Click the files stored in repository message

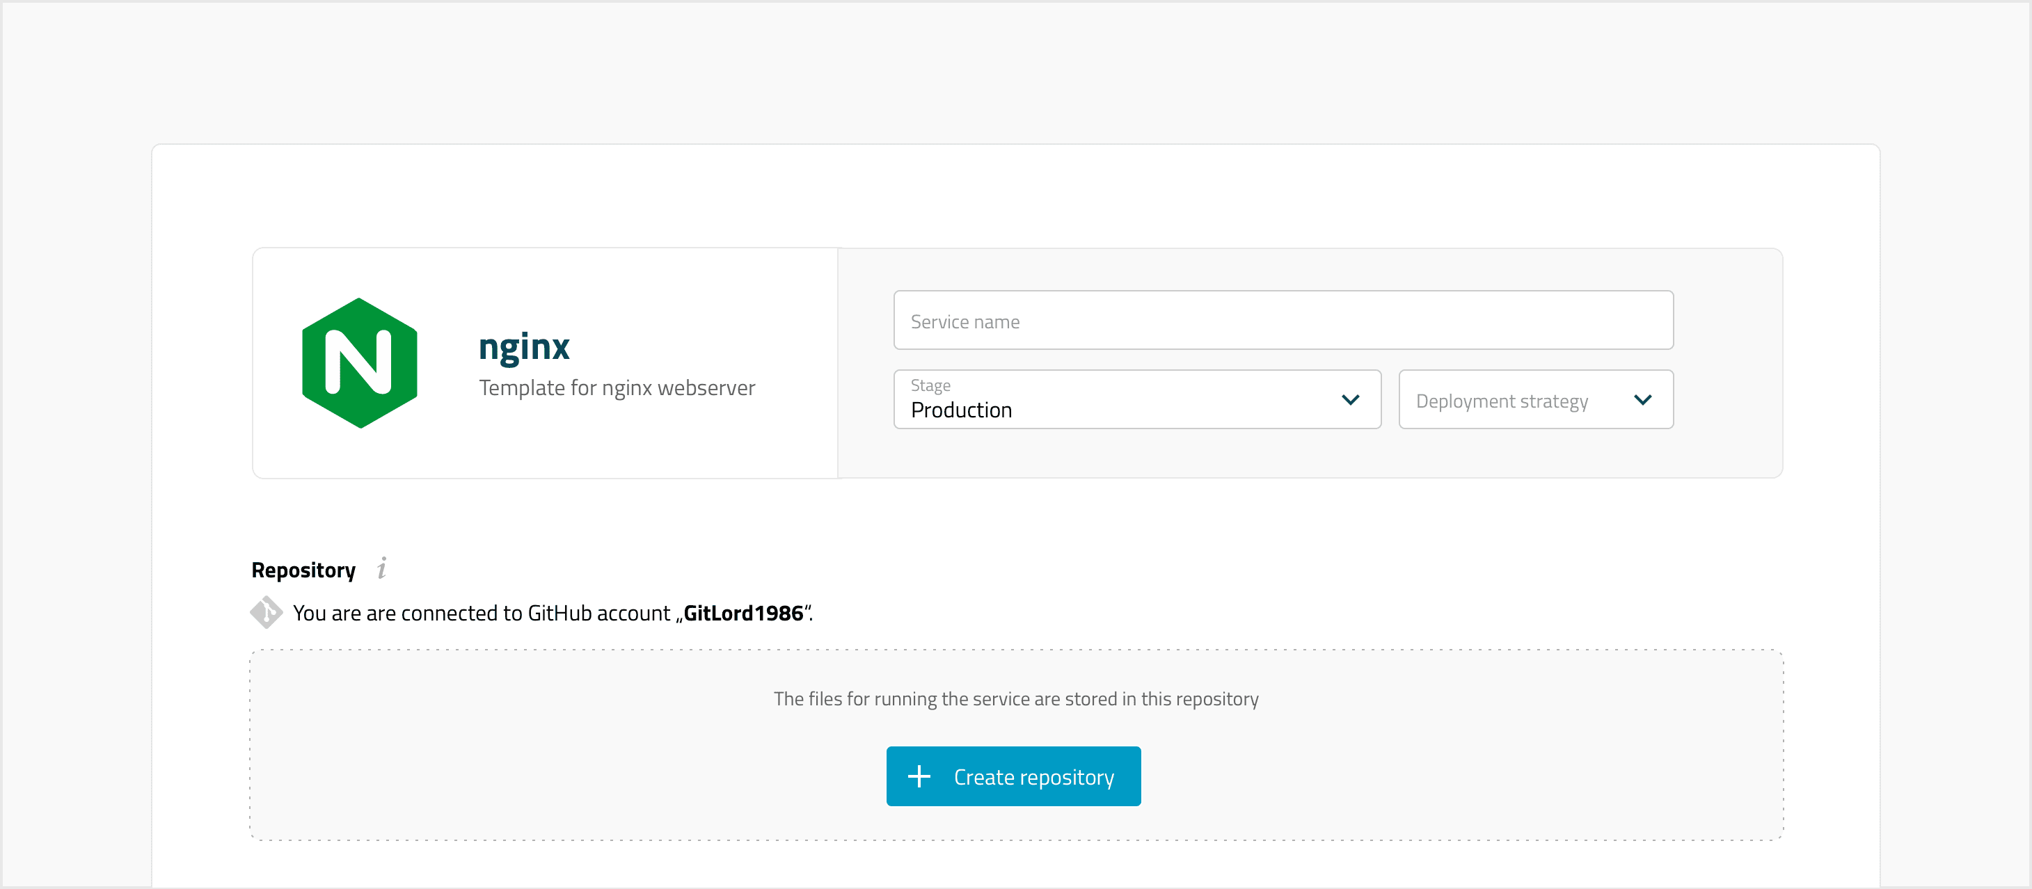coord(1016,698)
